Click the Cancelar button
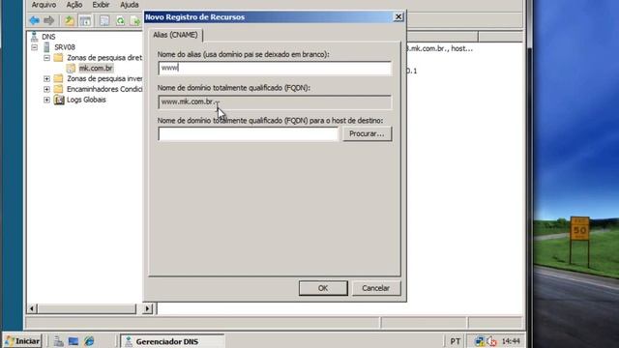Viewport: 619px width, 348px height. point(376,288)
